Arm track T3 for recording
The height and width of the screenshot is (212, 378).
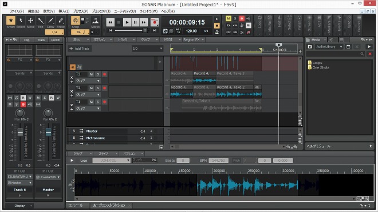click(104, 74)
